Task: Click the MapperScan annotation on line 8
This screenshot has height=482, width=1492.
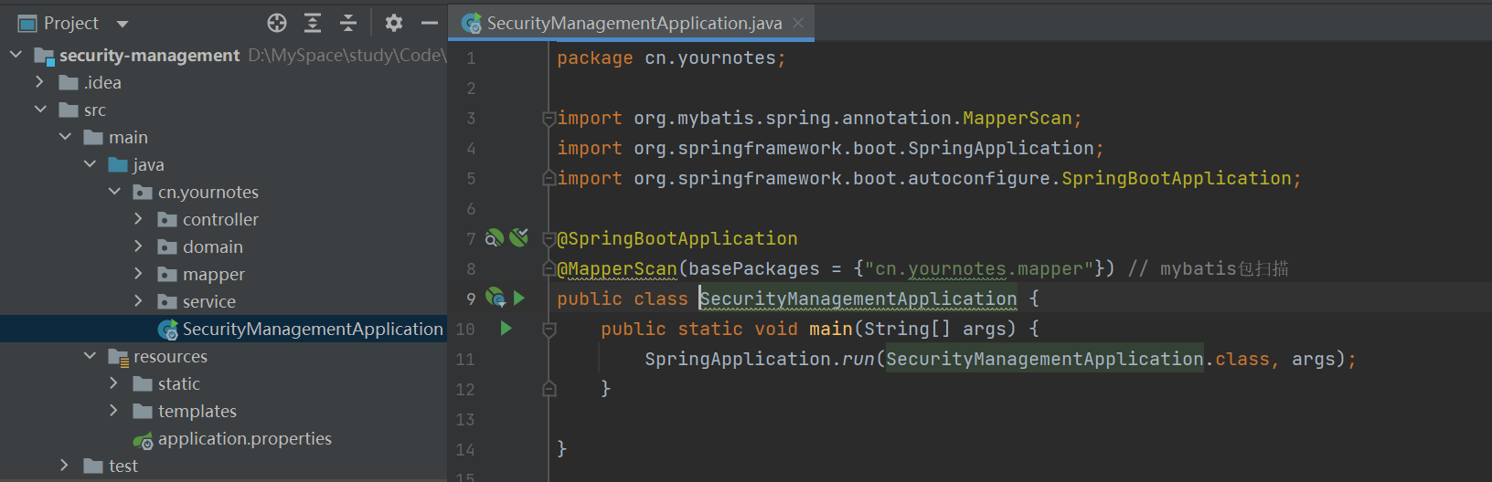Action: pyautogui.click(x=617, y=268)
